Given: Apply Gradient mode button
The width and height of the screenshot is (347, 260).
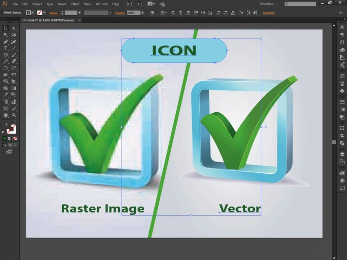Looking at the screenshot, I should (x=10, y=138).
